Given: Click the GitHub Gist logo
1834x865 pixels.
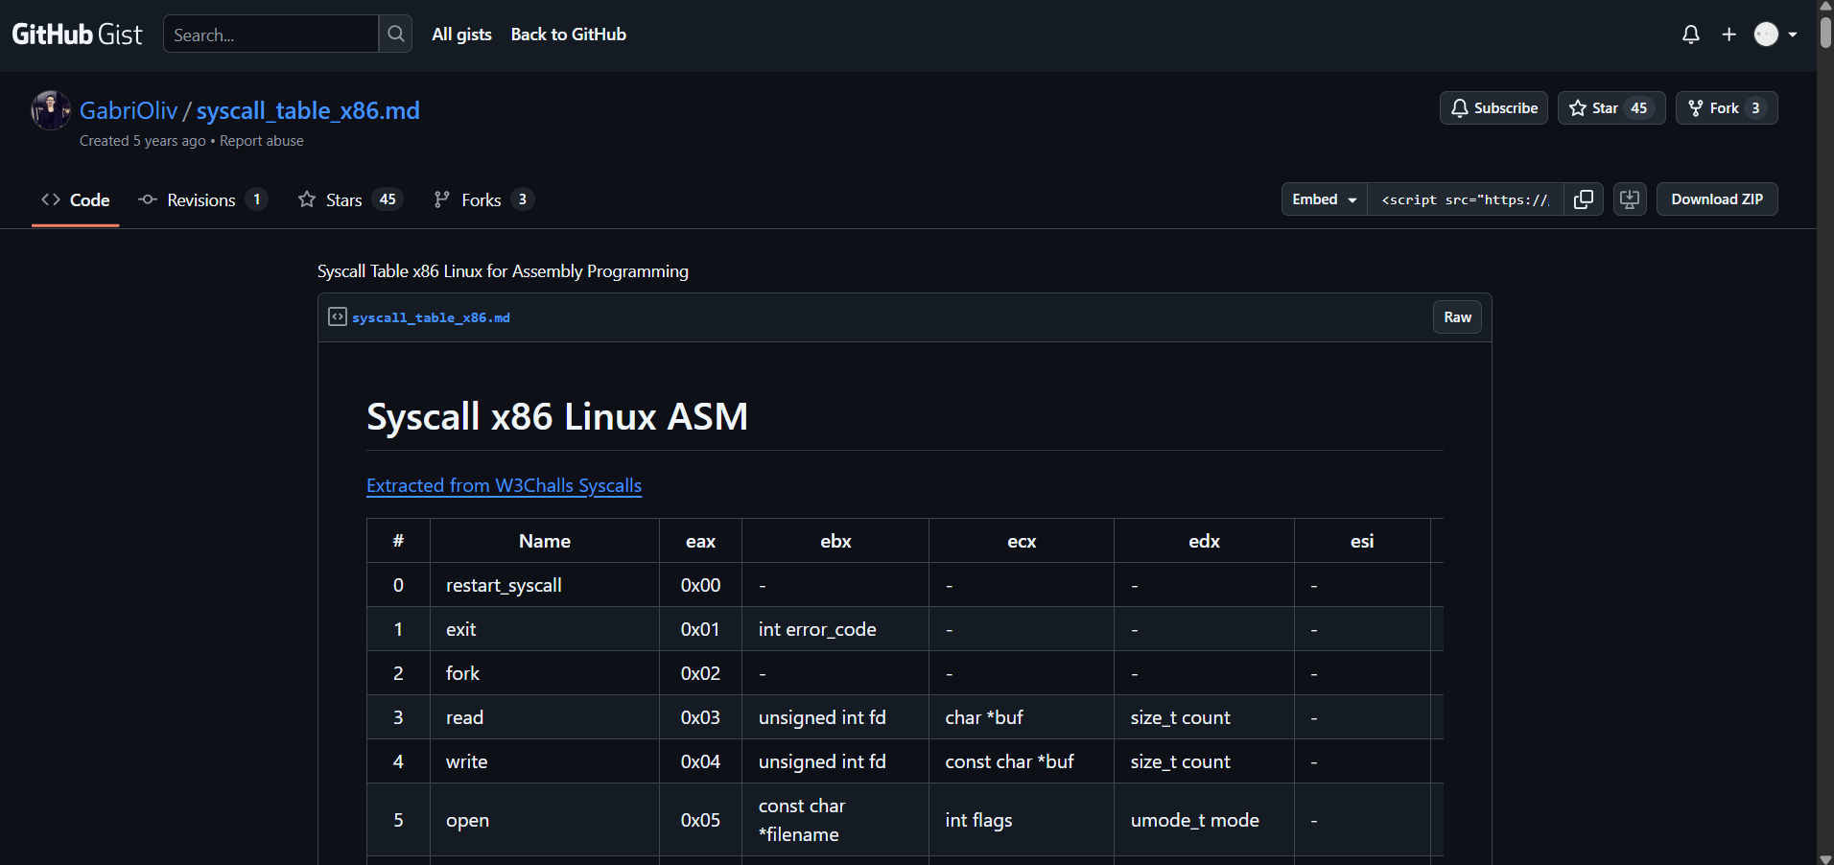Looking at the screenshot, I should coord(77,35).
